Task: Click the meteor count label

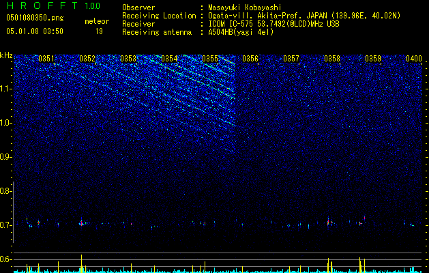Action: click(x=97, y=21)
